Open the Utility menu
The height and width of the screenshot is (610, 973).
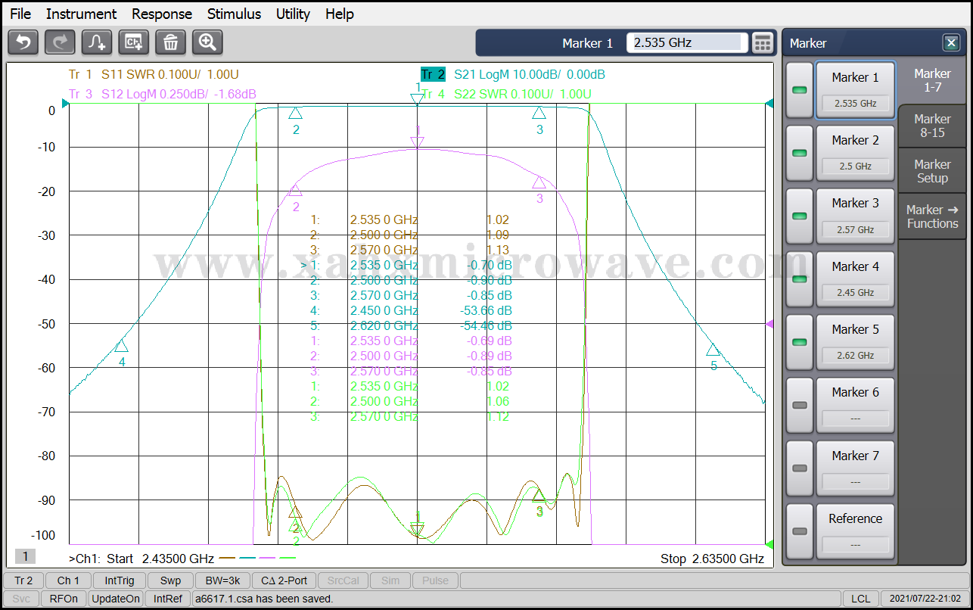[293, 14]
